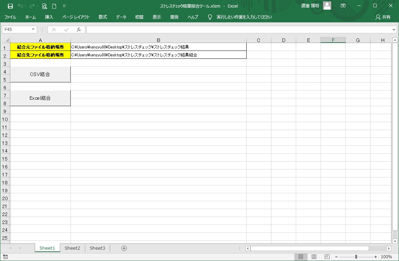Select all cells with corner triangle
The height and width of the screenshot is (261, 399).
pyautogui.click(x=7, y=40)
